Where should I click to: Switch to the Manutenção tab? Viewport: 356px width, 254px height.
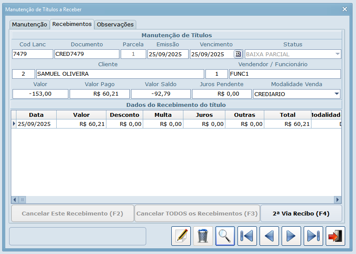pyautogui.click(x=29, y=25)
